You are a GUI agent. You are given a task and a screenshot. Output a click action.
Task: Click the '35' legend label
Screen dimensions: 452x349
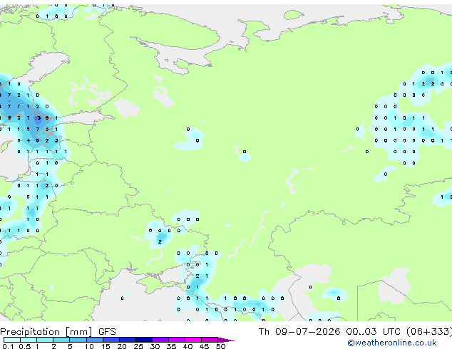[171, 346]
